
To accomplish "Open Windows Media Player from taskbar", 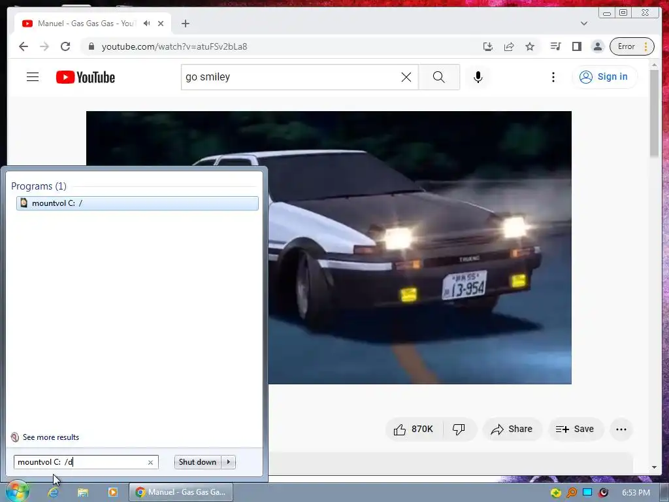I will tap(112, 492).
